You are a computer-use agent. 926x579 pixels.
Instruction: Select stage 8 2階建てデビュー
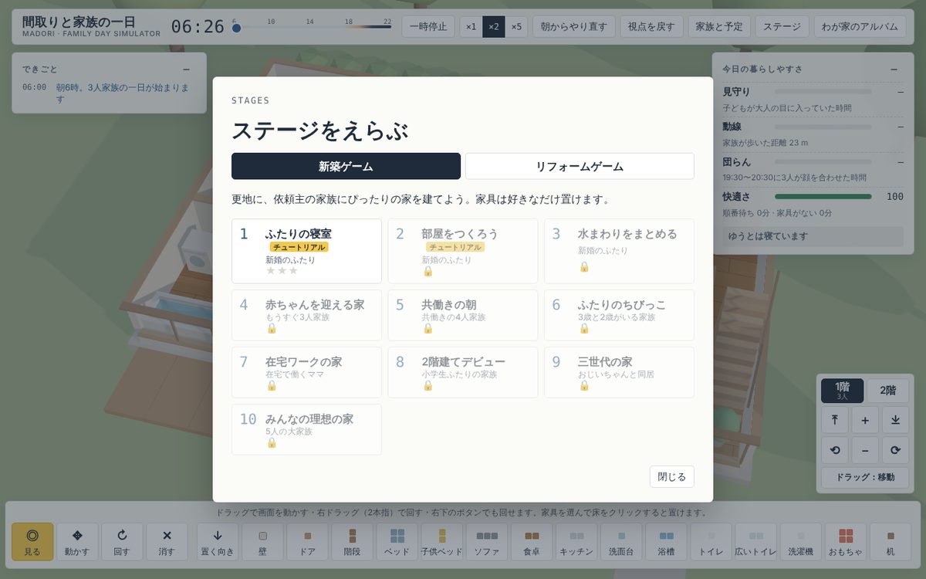click(x=463, y=372)
